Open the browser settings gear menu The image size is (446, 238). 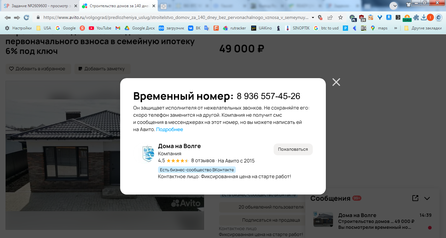click(x=439, y=18)
